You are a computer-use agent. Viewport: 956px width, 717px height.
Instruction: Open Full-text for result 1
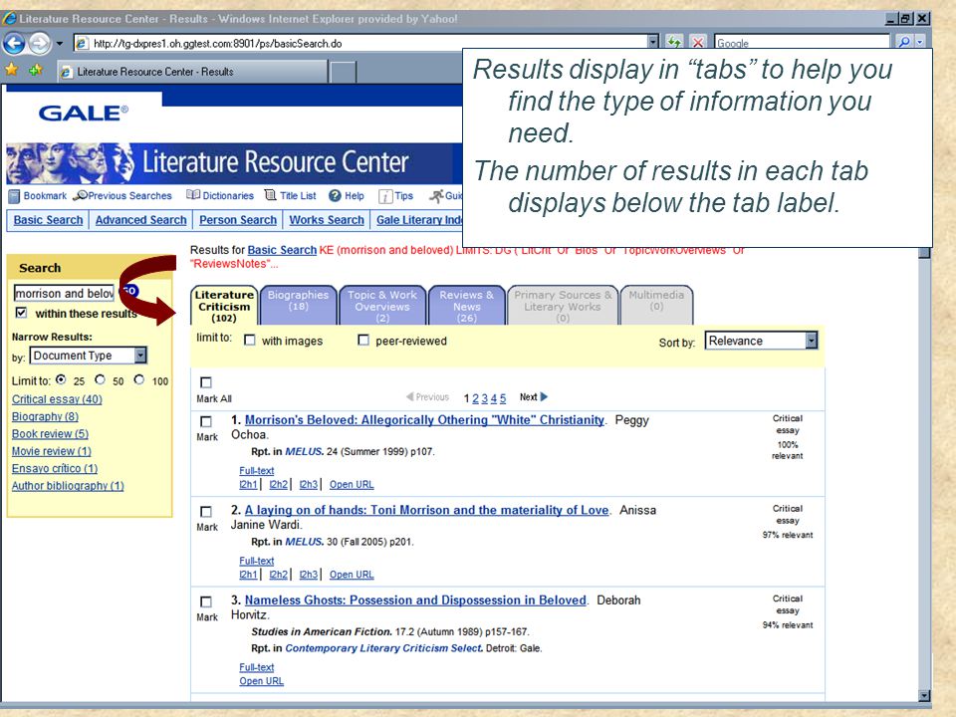click(x=257, y=471)
